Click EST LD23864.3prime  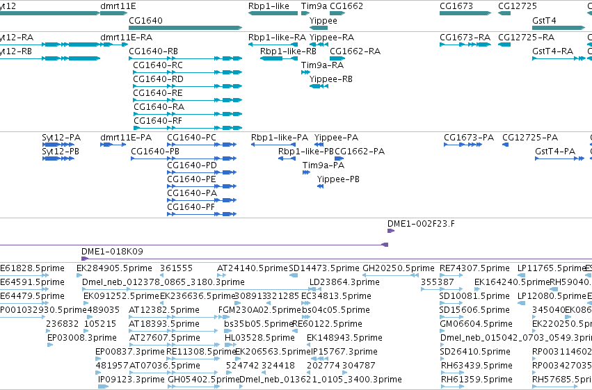[344, 283]
